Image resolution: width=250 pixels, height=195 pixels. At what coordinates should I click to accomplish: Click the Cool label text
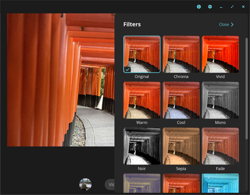tap(181, 123)
